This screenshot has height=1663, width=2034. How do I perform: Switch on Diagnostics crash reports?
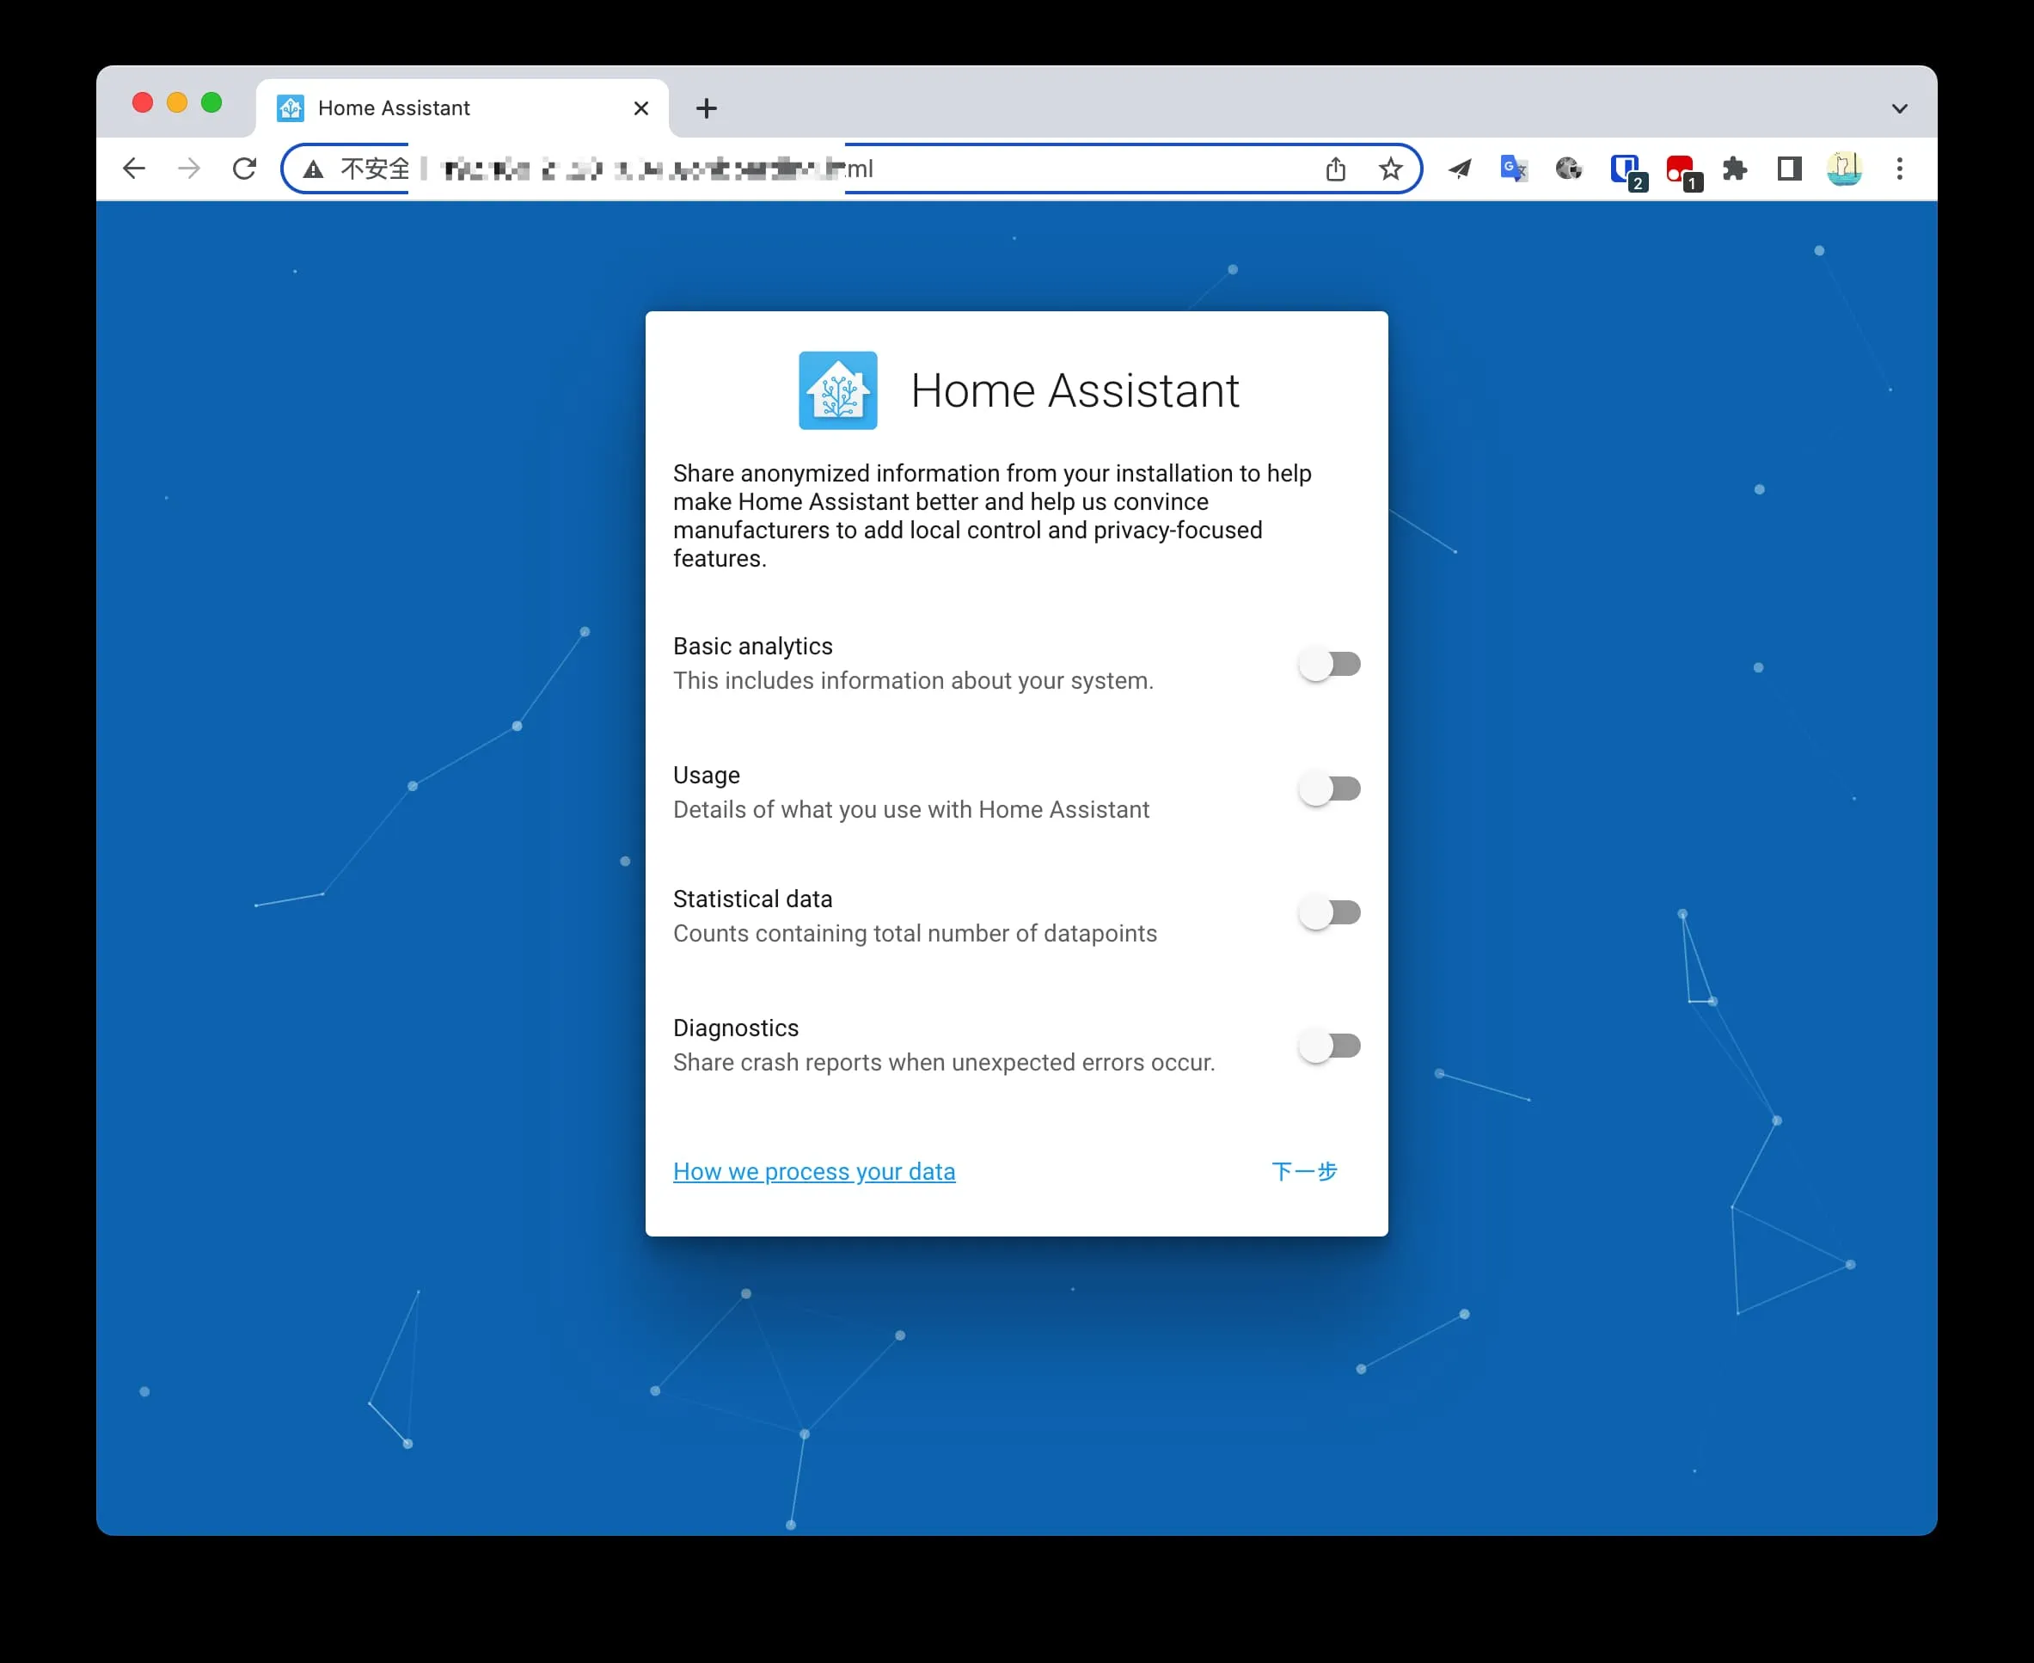click(x=1329, y=1045)
